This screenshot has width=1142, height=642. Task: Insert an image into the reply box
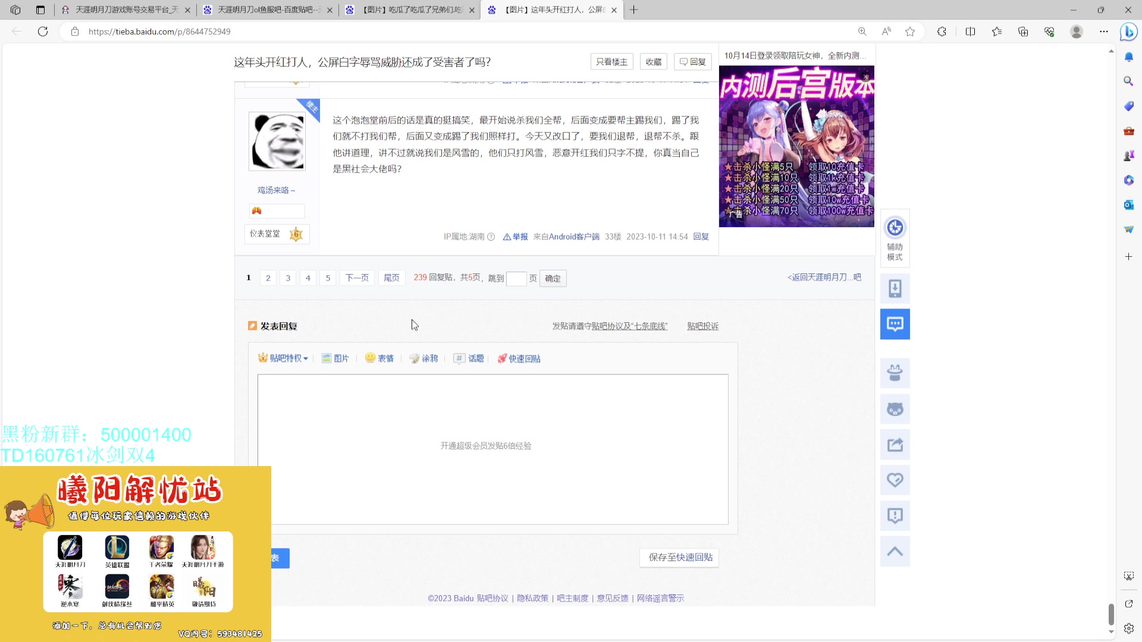tap(335, 358)
